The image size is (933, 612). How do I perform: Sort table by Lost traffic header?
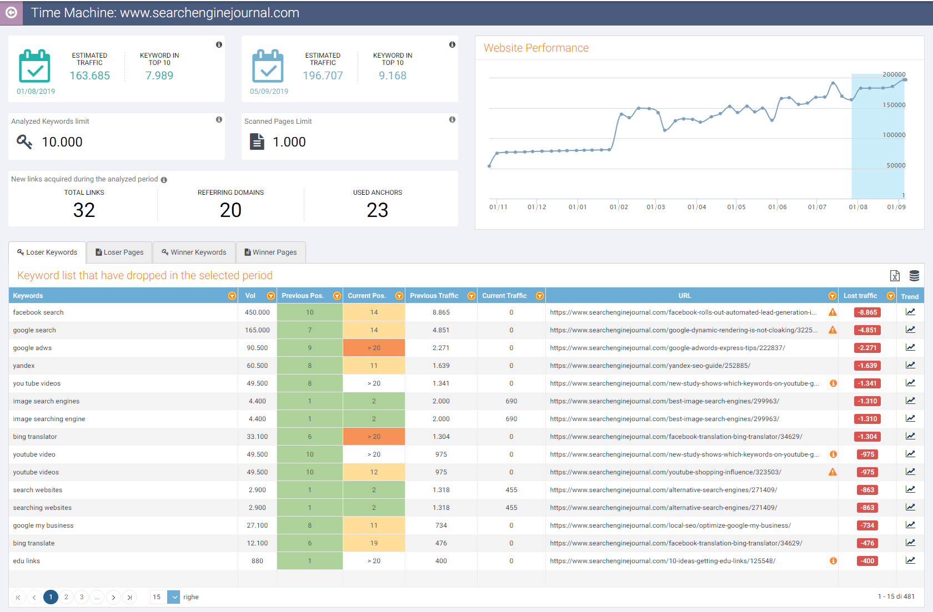coord(860,296)
